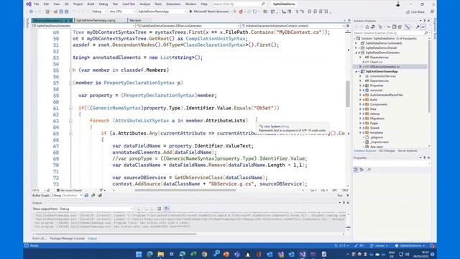The width and height of the screenshot is (460, 259).
Task: Open the Initialize member navigation dropdown
Action: point(293,26)
